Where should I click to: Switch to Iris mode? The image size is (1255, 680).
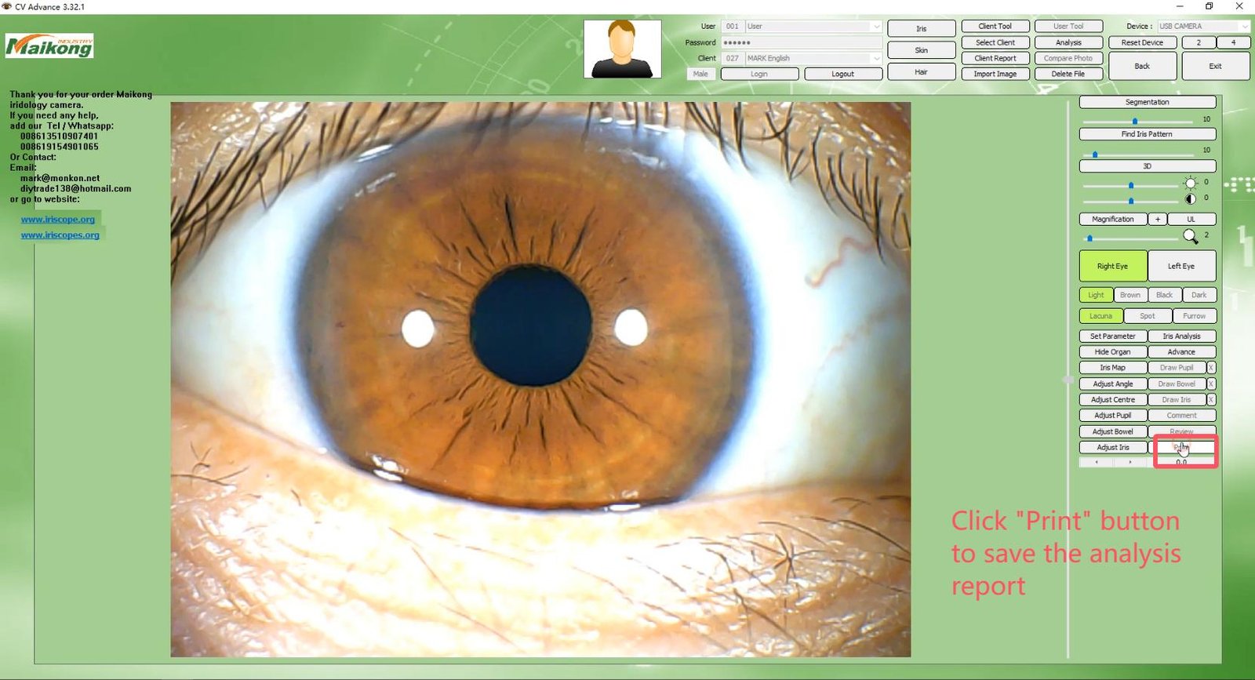pos(922,28)
